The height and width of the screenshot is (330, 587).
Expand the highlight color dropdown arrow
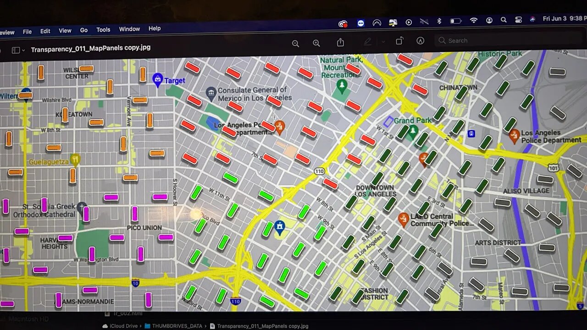(383, 42)
